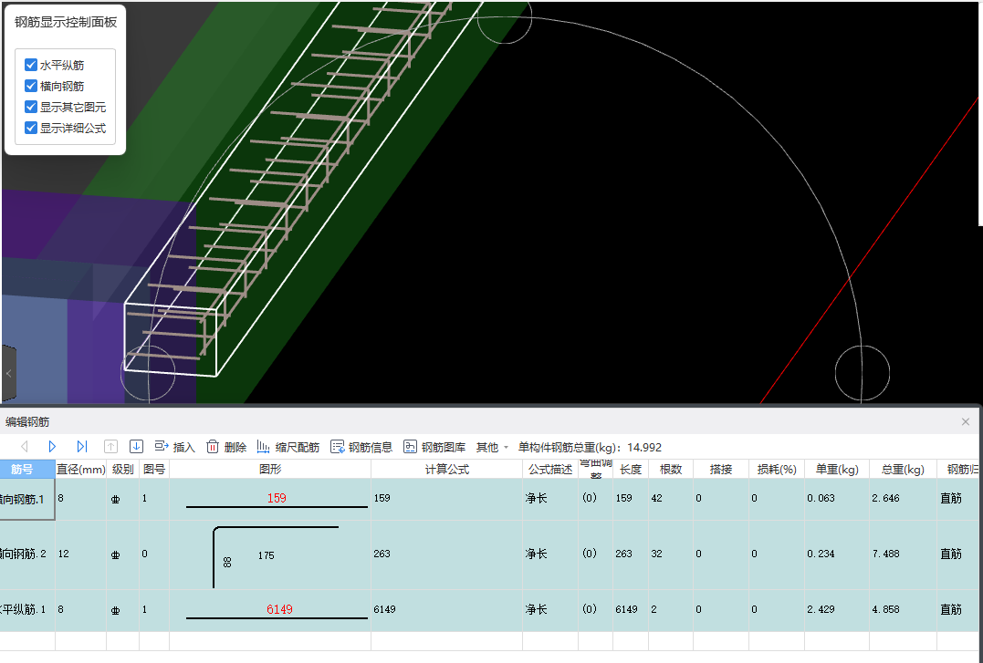Click unit weight cell 0.234
983x663 pixels.
837,554
